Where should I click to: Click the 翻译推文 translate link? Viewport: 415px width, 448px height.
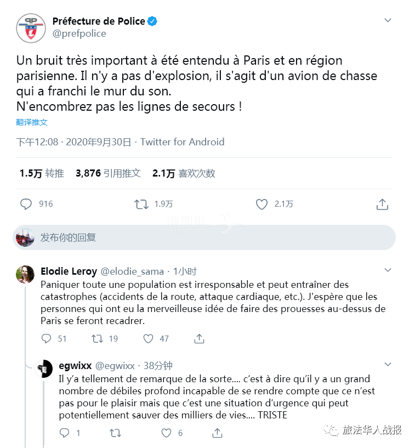pyautogui.click(x=32, y=122)
